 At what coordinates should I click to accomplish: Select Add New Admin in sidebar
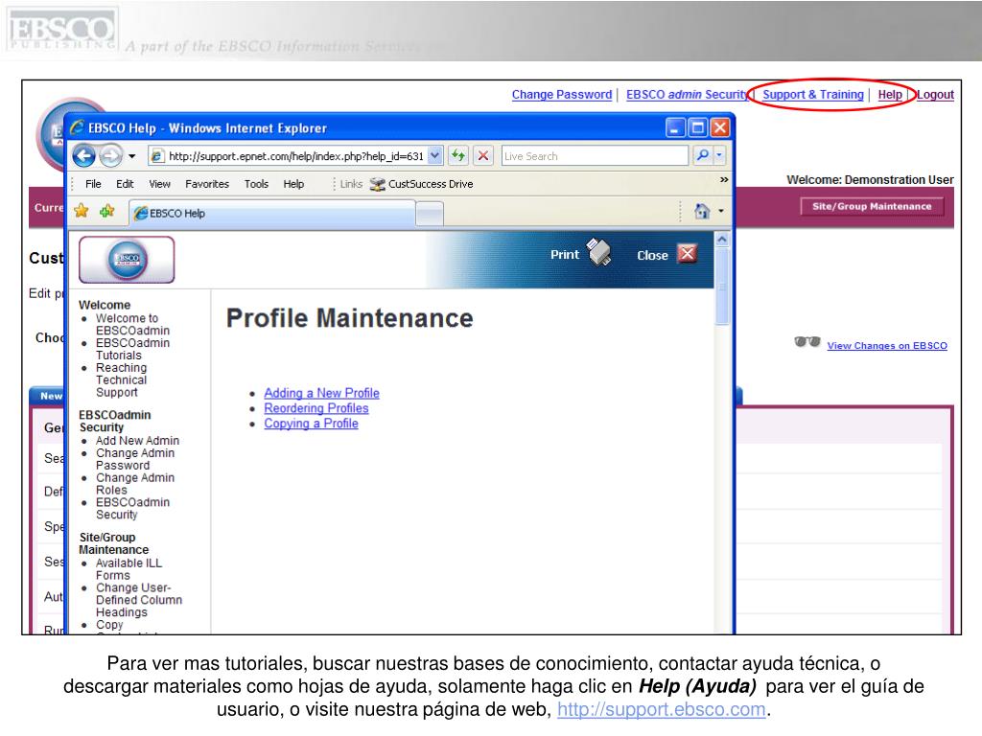[137, 441]
